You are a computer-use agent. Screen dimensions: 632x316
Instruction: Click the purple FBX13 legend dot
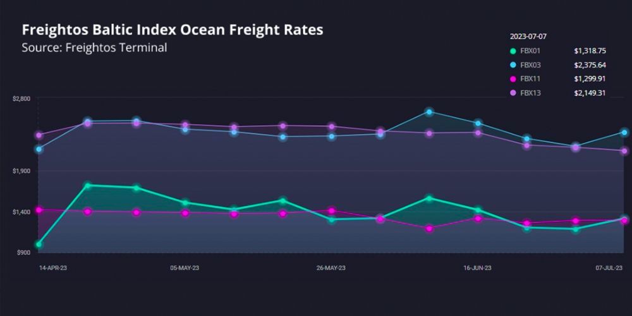coord(512,94)
